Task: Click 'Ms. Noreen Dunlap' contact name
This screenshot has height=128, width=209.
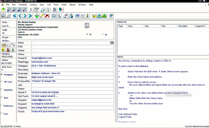Action: pos(27,22)
